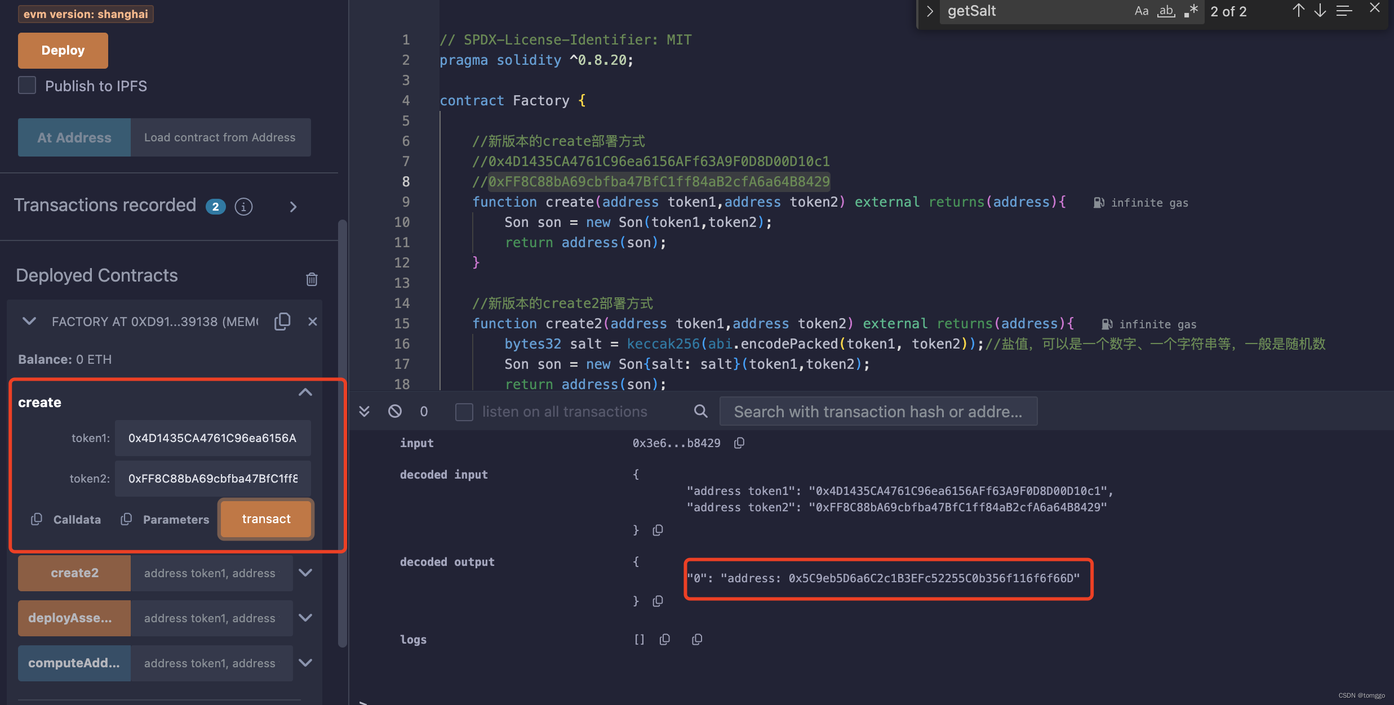The image size is (1394, 705).
Task: Execute transact for the create function
Action: pos(265,519)
